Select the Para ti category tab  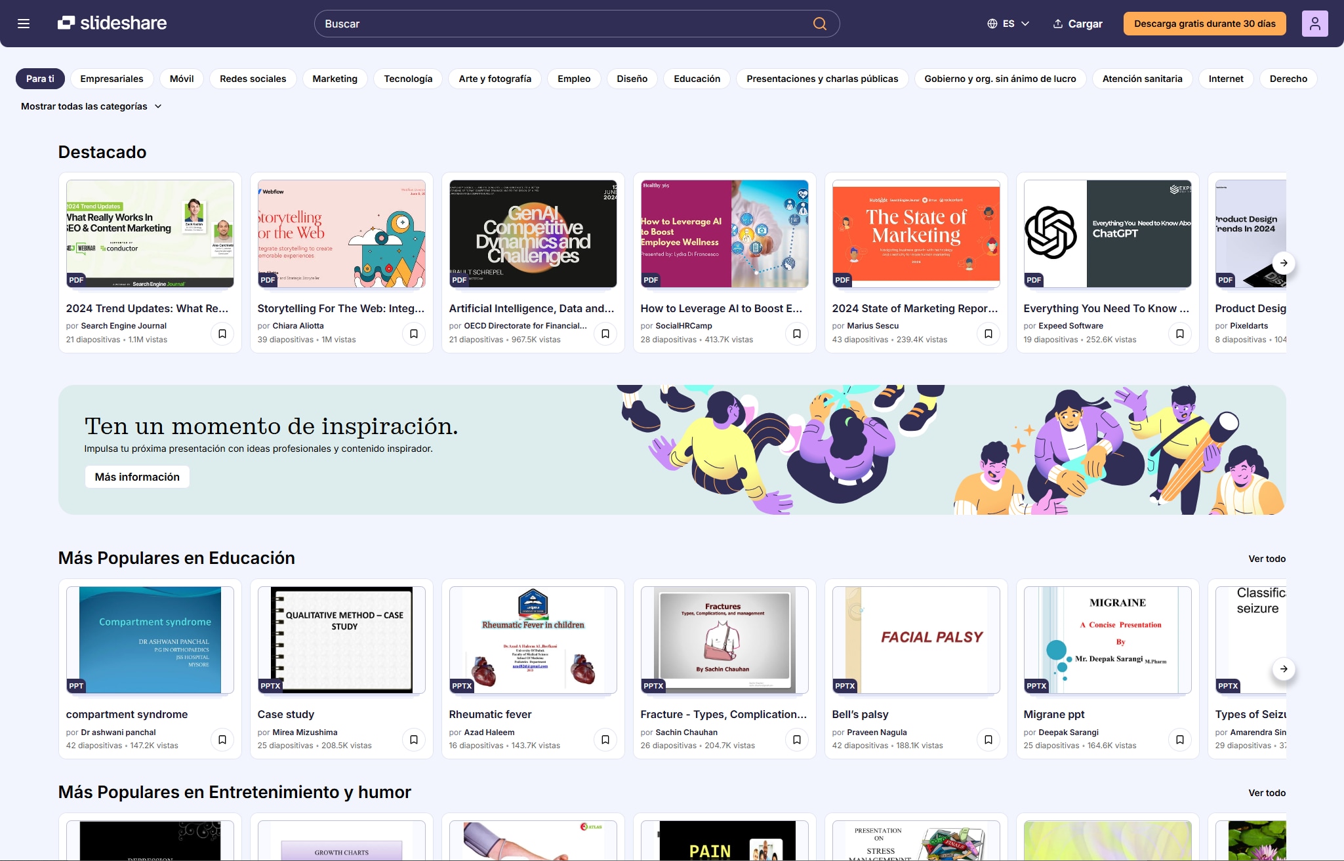[x=40, y=79]
